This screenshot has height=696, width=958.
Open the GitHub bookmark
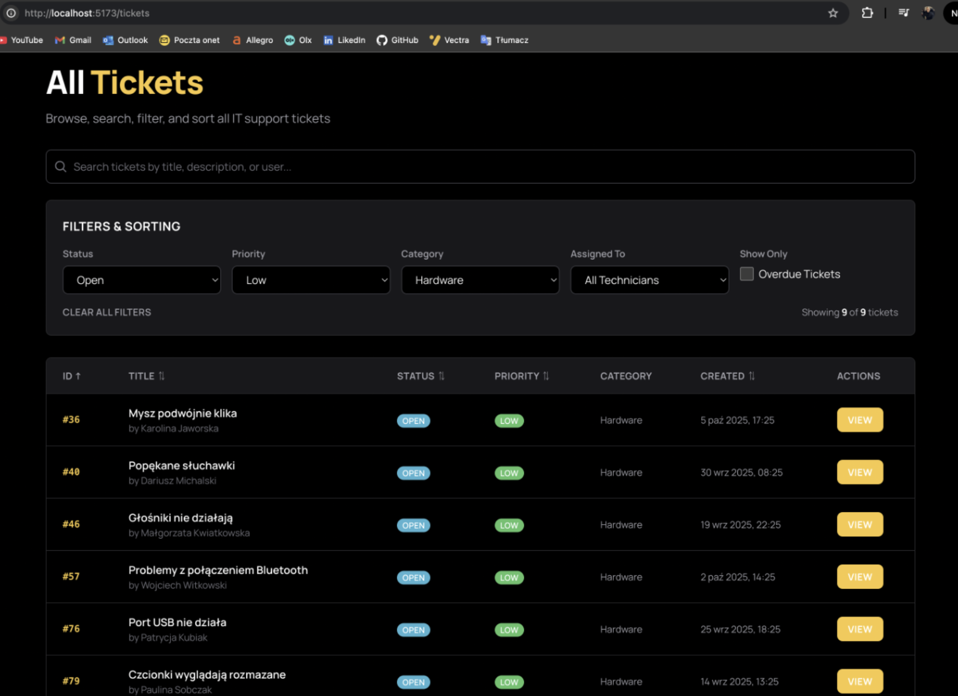point(397,40)
